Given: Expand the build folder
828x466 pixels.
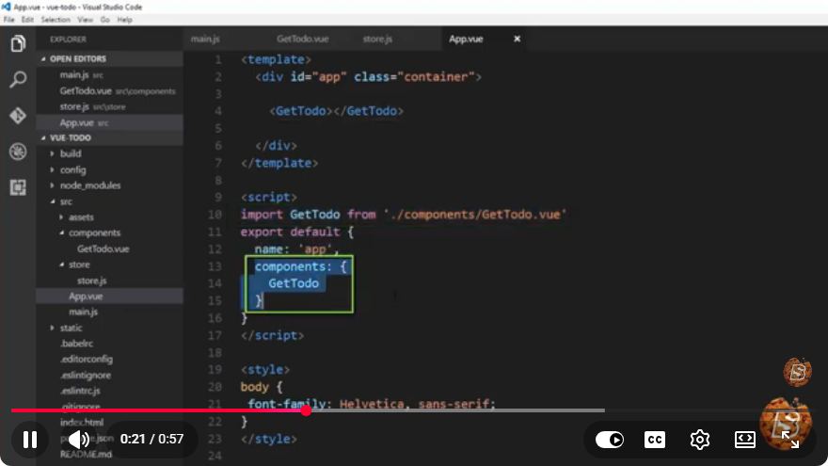Looking at the screenshot, I should pos(71,153).
